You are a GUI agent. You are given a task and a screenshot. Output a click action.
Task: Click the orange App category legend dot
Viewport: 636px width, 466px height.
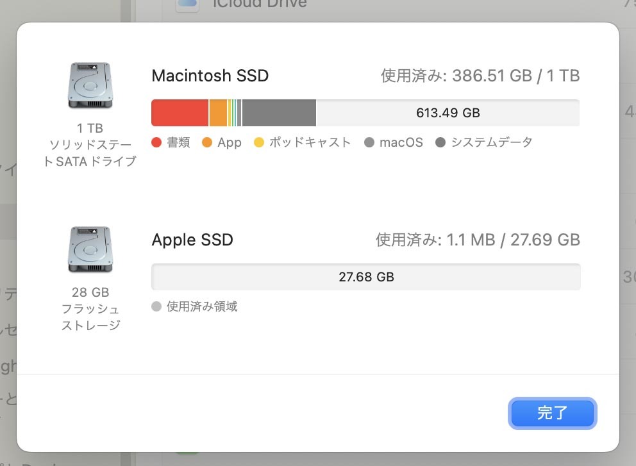[206, 142]
